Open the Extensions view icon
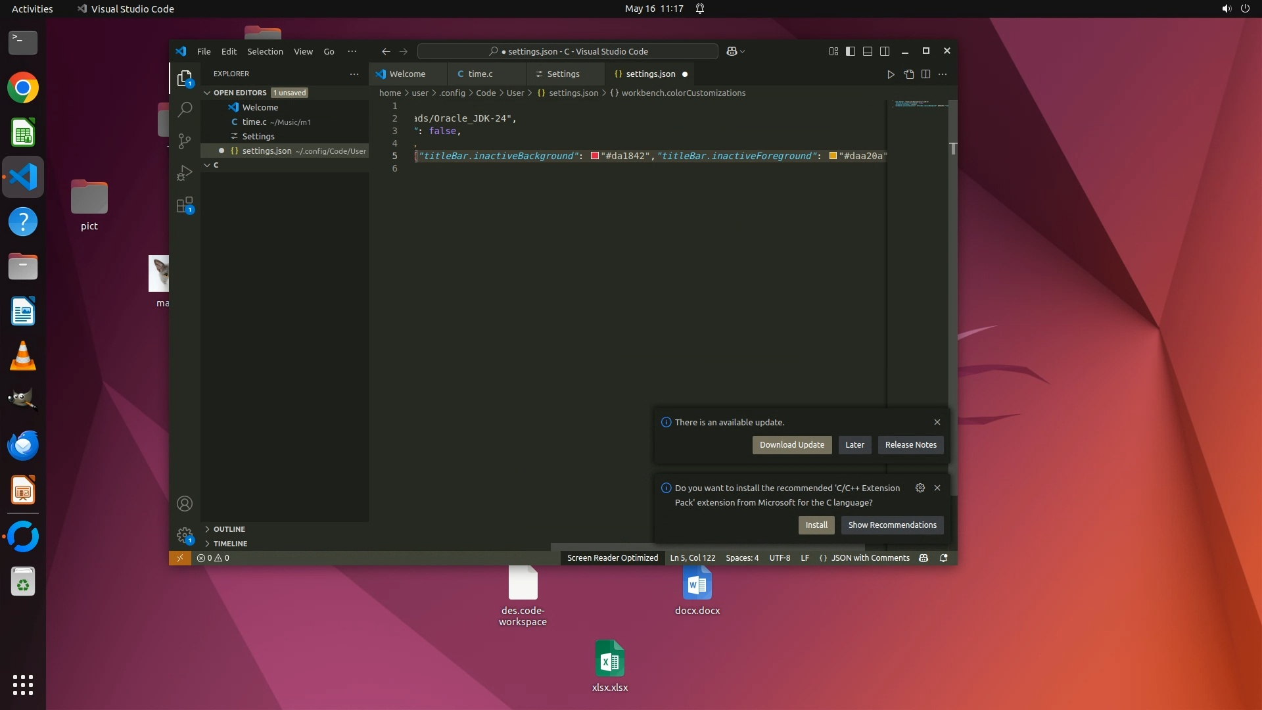 click(x=185, y=204)
